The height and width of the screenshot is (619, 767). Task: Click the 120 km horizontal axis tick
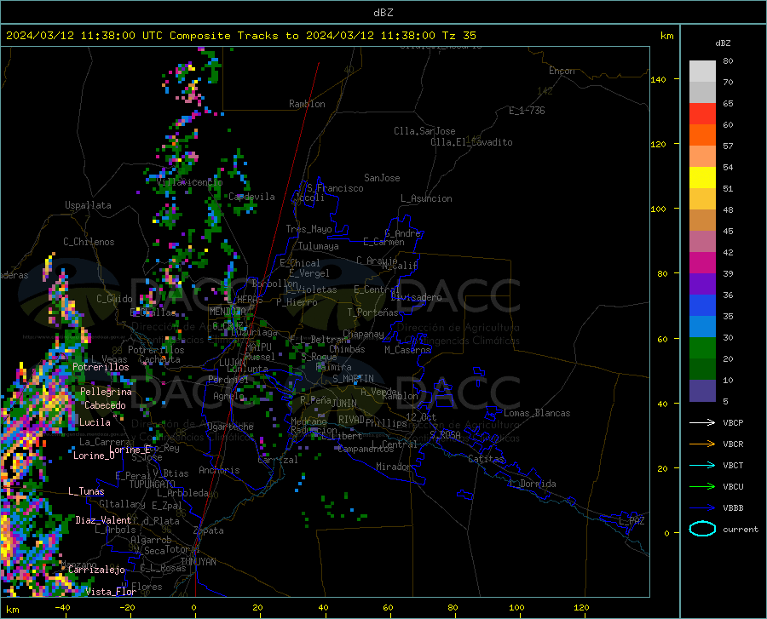581,608
